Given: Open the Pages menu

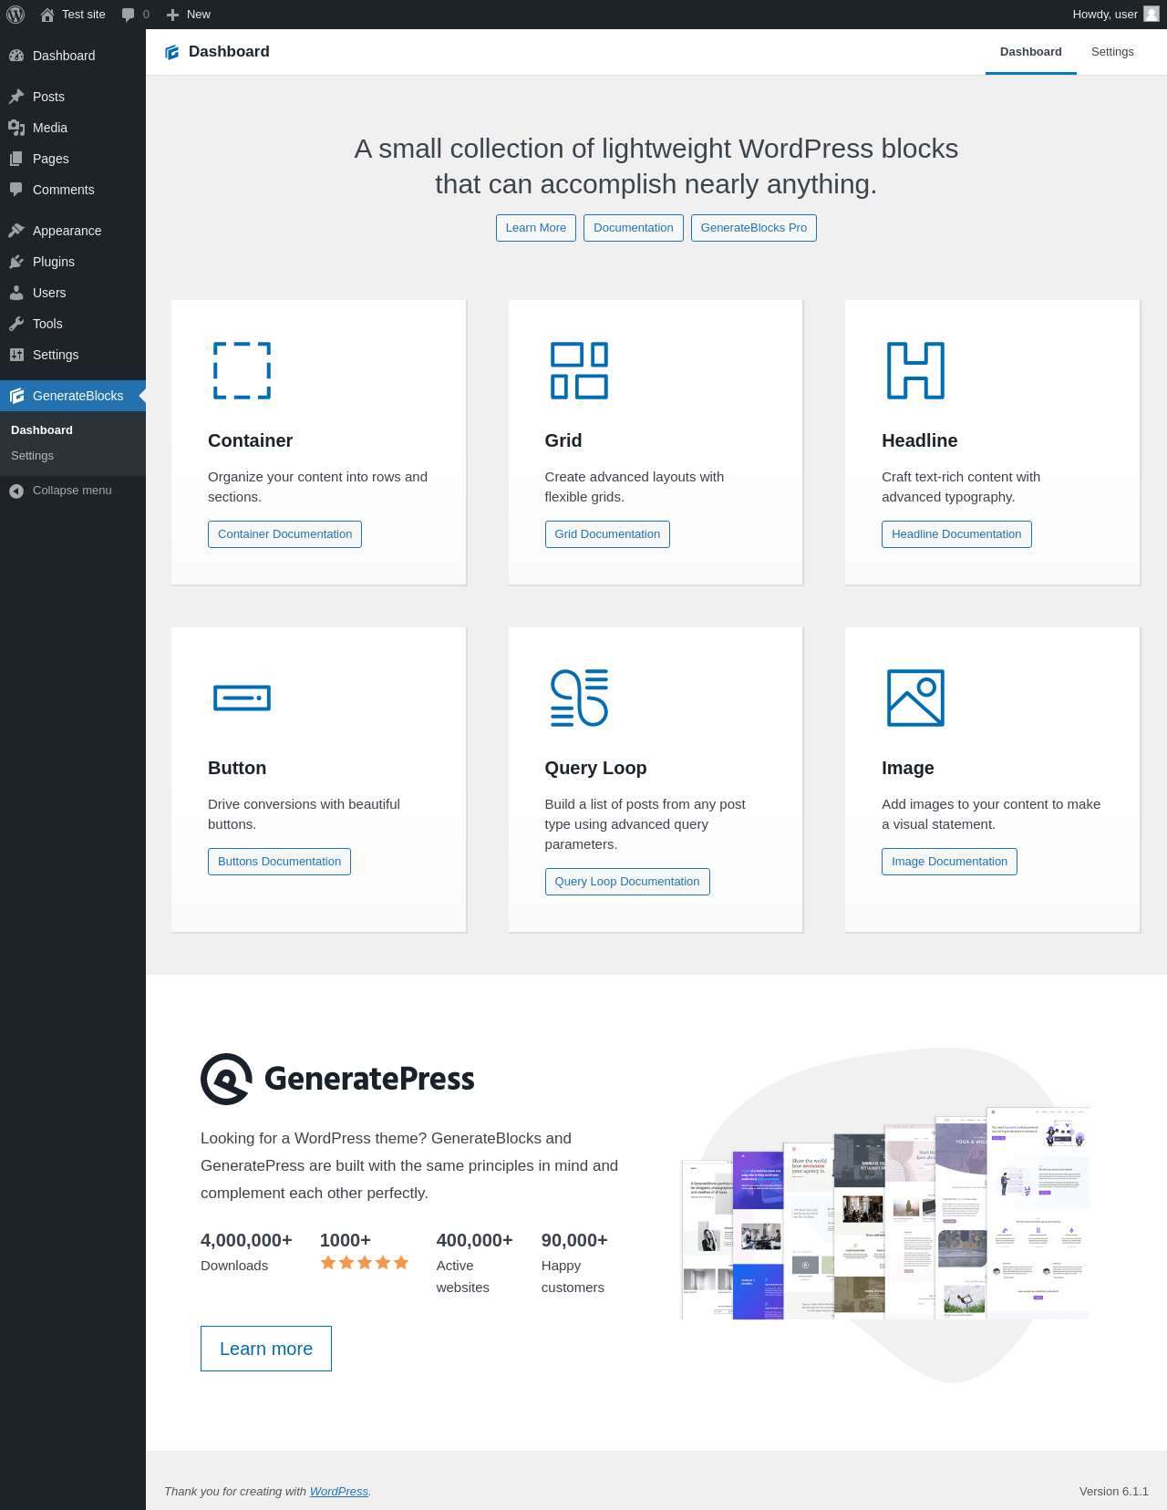Looking at the screenshot, I should click(73, 159).
